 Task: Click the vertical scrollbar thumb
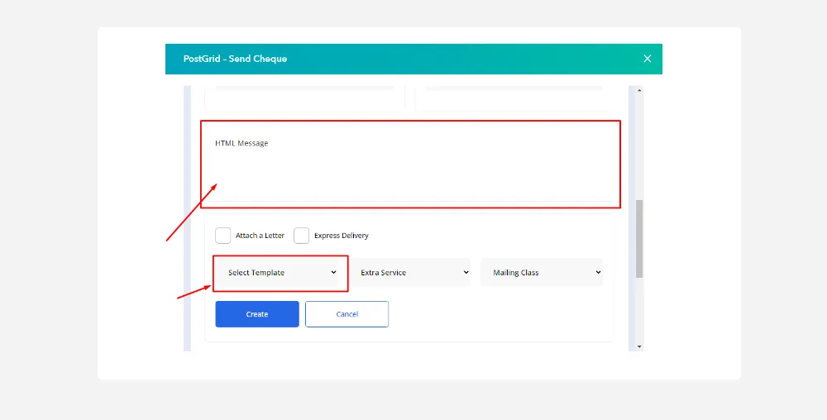coord(639,239)
